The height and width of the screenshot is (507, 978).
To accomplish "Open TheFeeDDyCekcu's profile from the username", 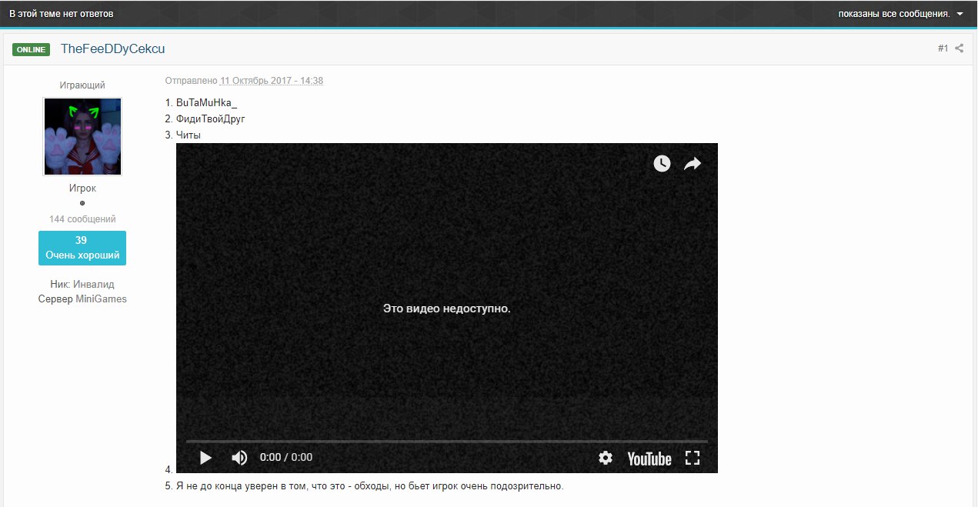I will point(112,49).
